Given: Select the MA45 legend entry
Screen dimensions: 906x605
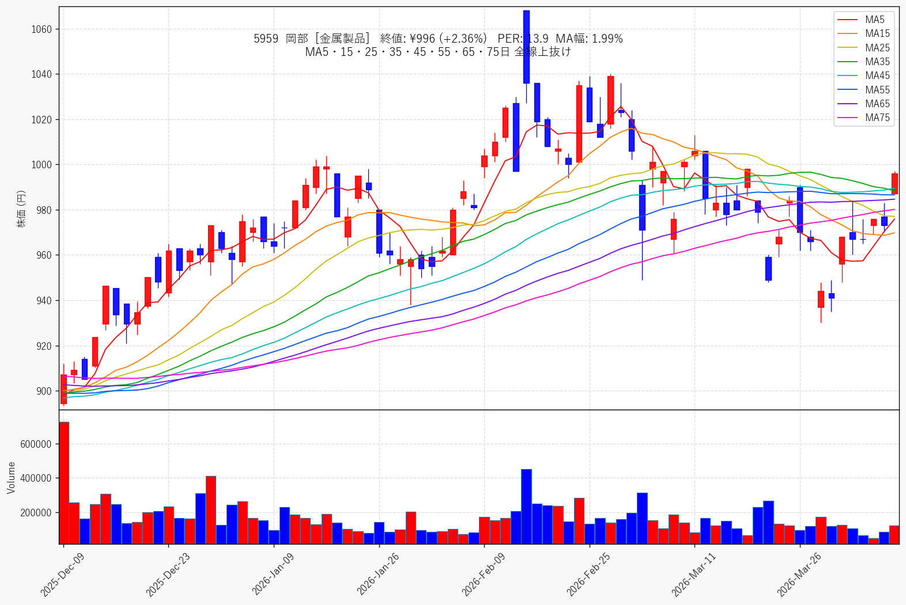Looking at the screenshot, I should [864, 75].
